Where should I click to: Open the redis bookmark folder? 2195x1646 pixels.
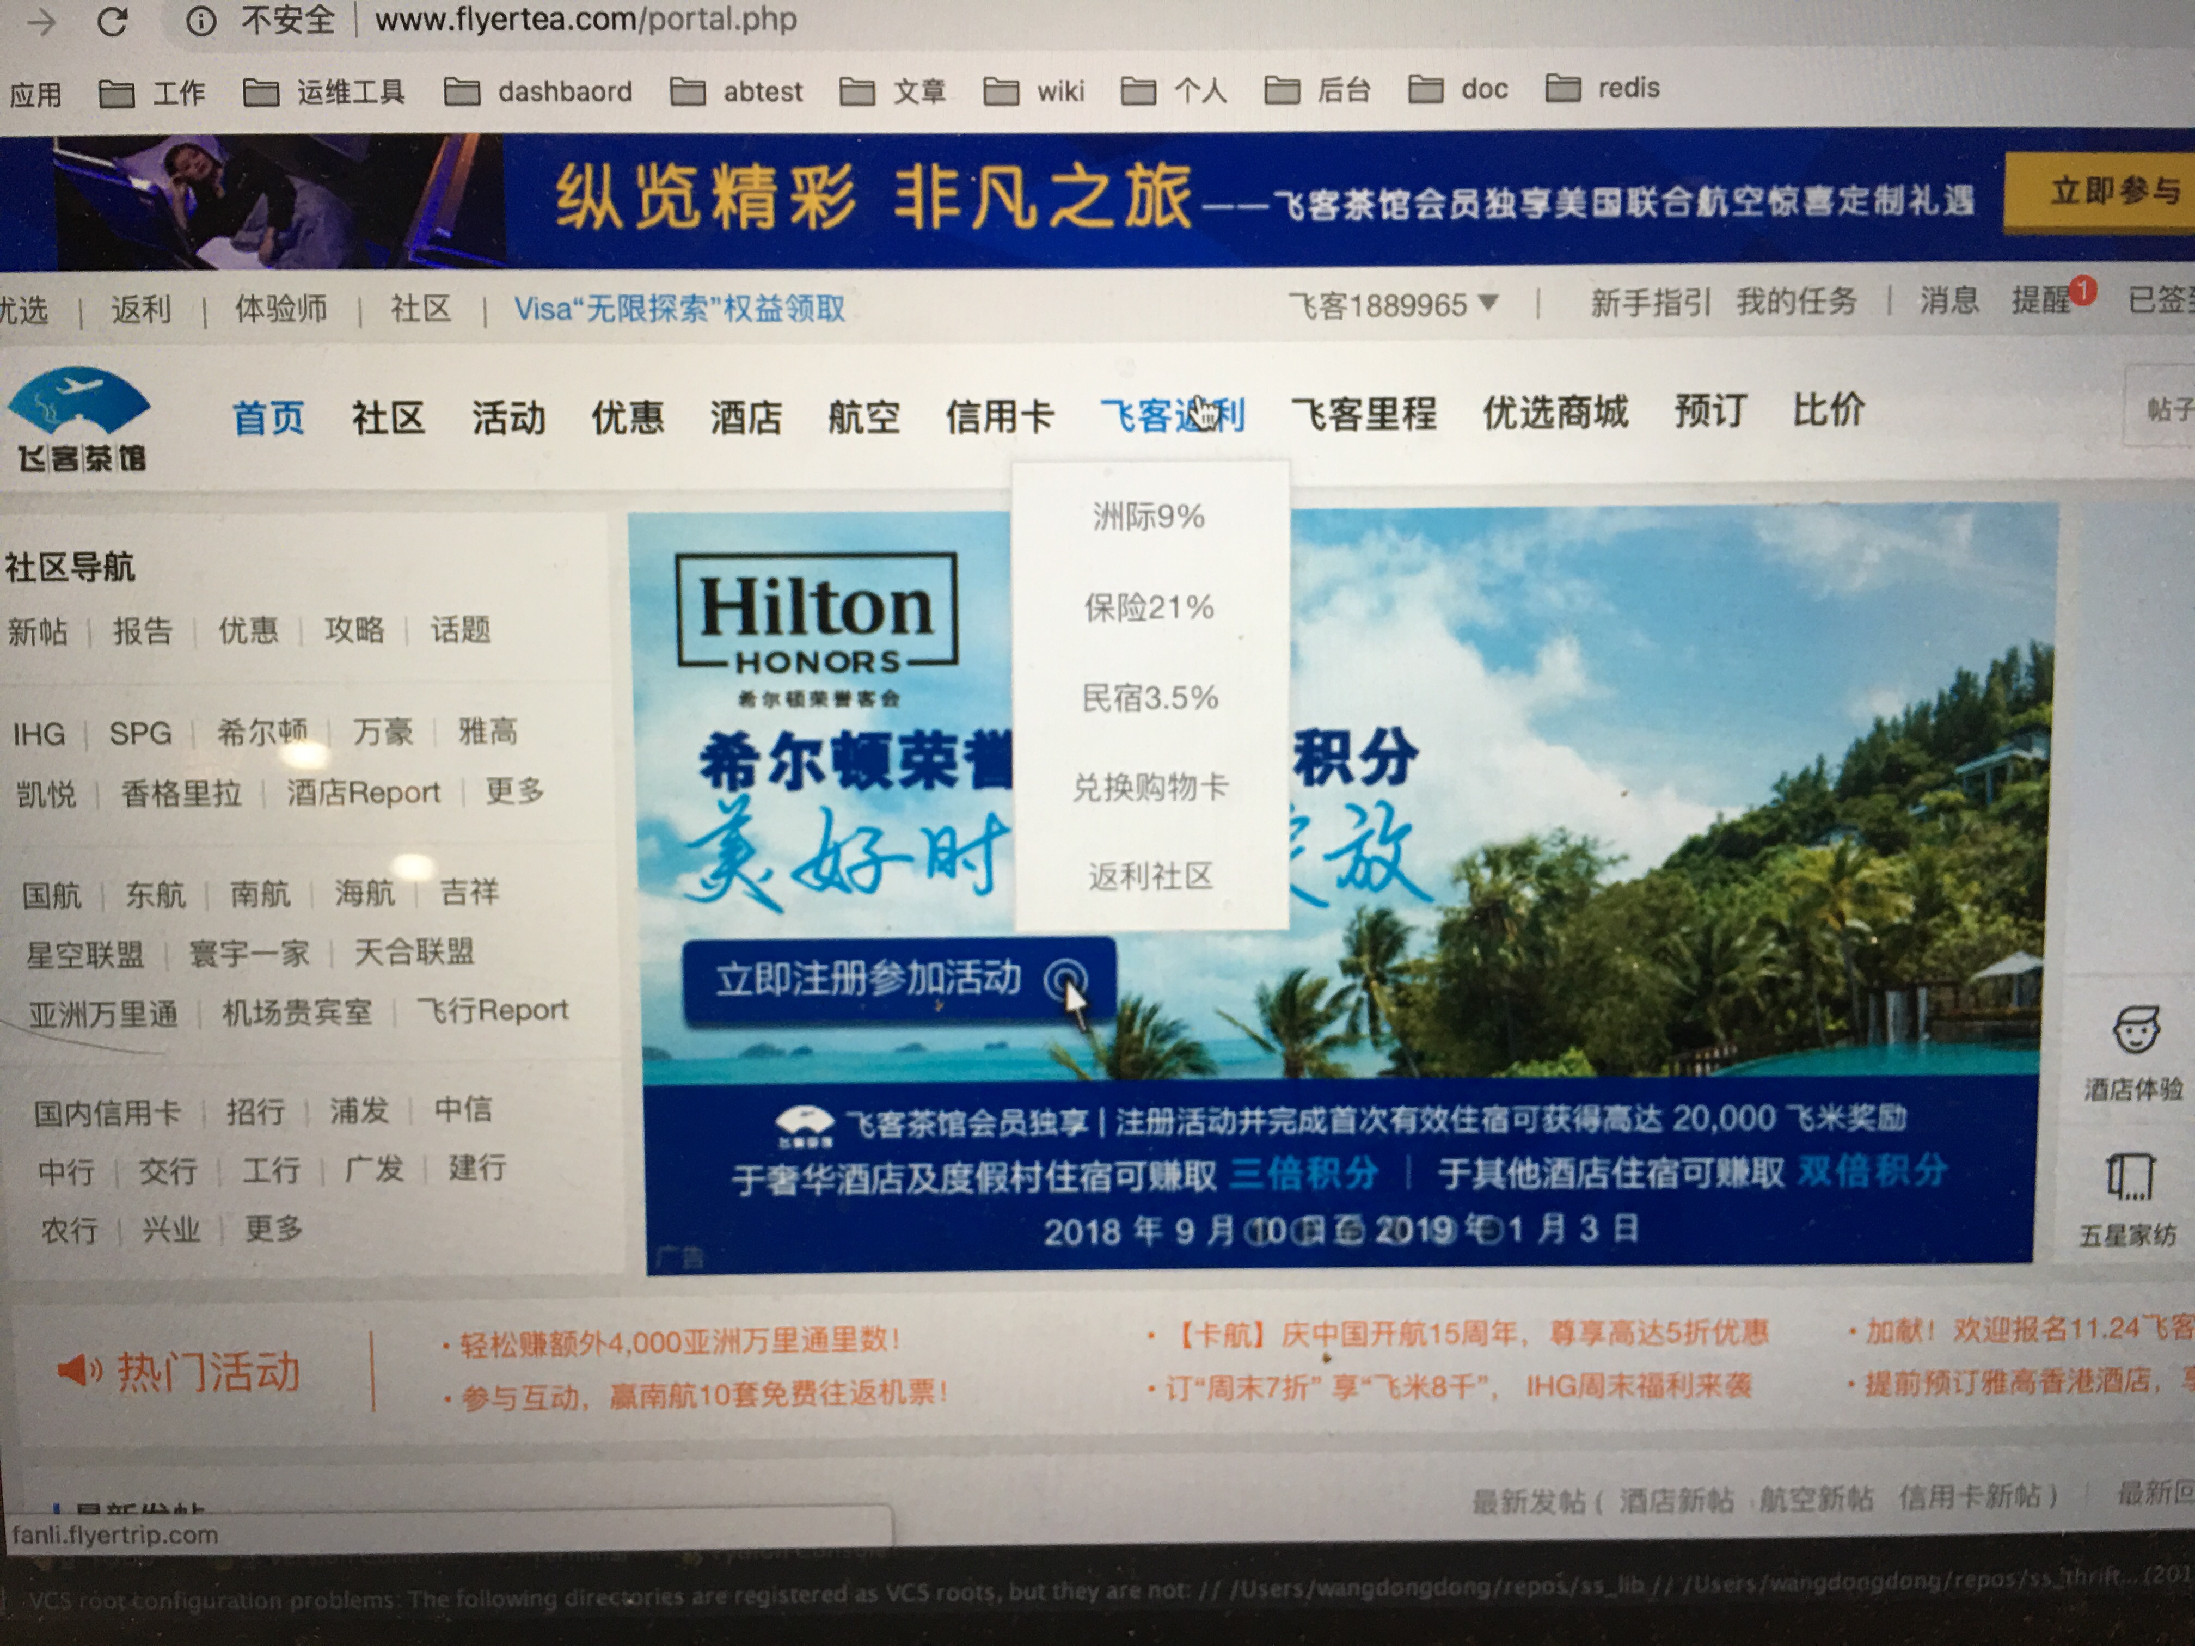coord(1603,88)
